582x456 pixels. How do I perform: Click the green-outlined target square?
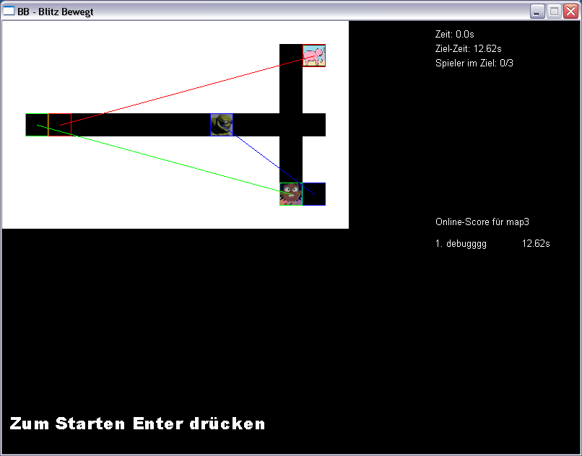(37, 125)
